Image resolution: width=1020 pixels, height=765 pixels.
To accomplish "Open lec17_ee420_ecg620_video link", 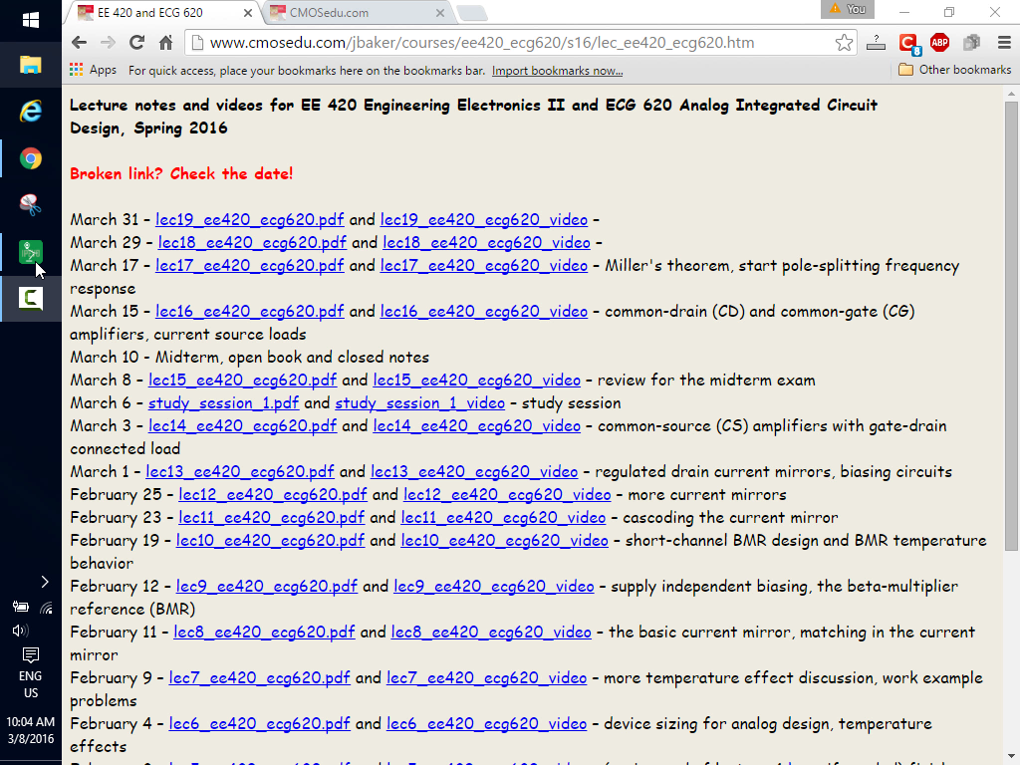I will tap(484, 265).
